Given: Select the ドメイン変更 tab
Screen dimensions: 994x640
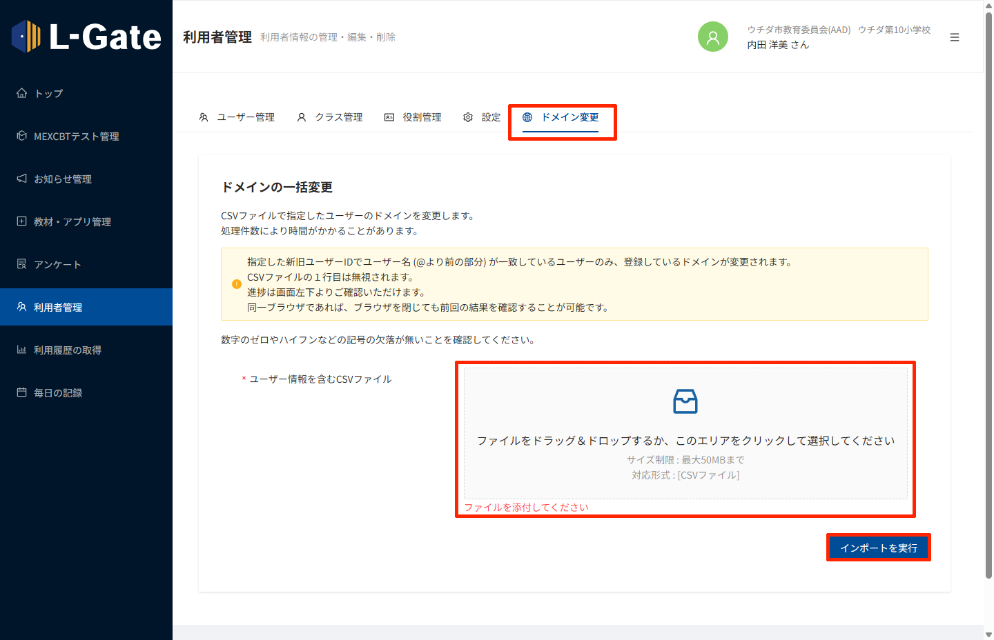Looking at the screenshot, I should [x=561, y=117].
